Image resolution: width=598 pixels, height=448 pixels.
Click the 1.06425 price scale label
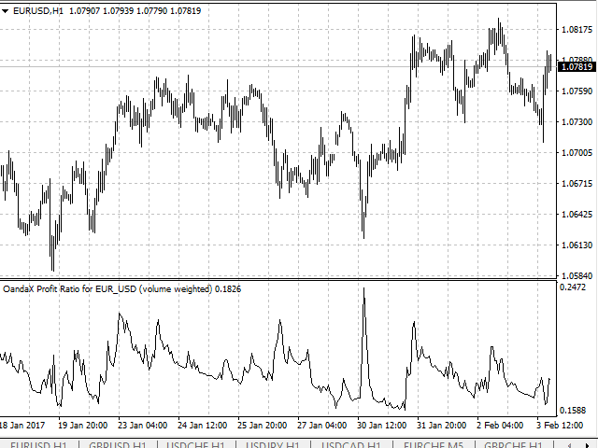tap(577, 214)
